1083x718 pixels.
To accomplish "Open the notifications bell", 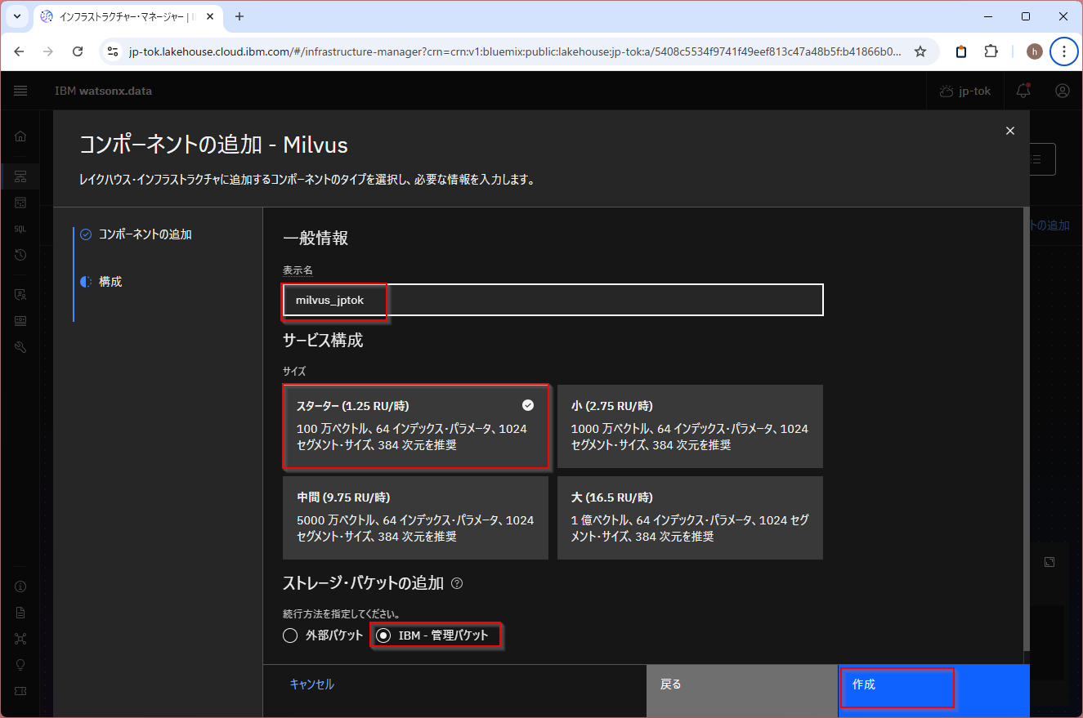I will coord(1023,91).
